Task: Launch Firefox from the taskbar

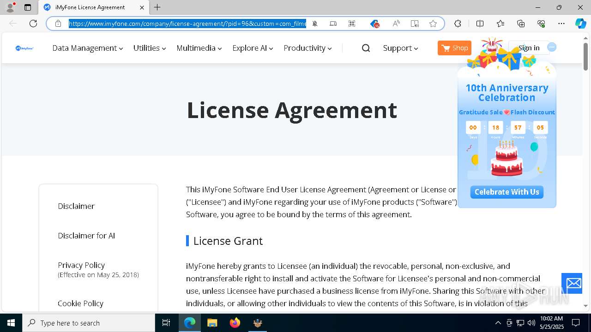Action: 235,323
